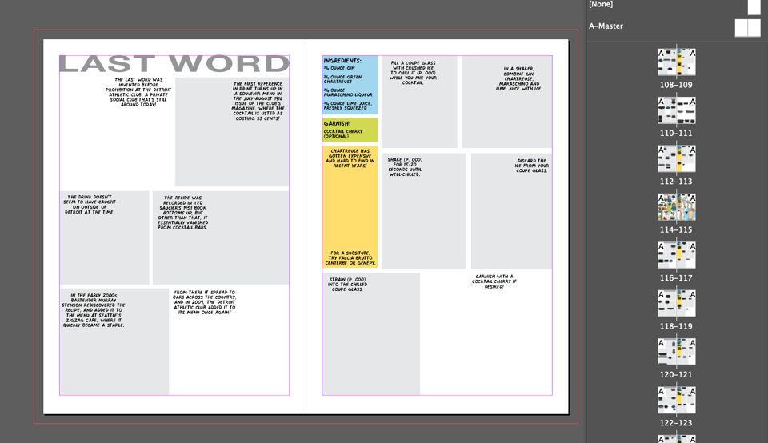Click text 'Discard the ice from your coupe glass'
This screenshot has height=443, width=768.
point(531,166)
